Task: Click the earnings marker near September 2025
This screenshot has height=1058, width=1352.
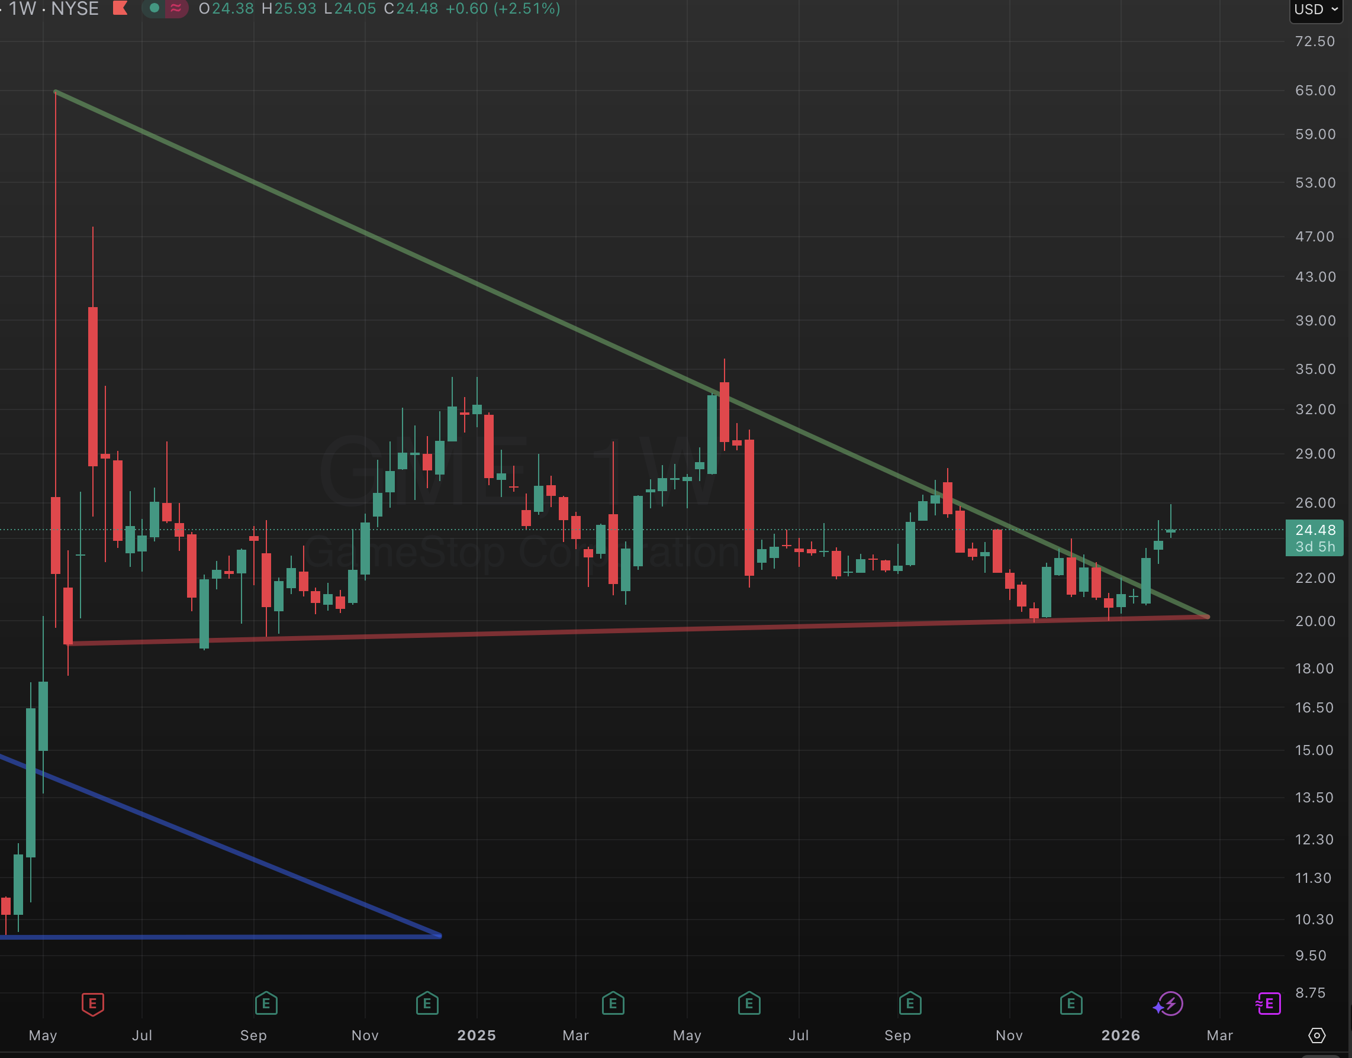Action: (x=910, y=1003)
